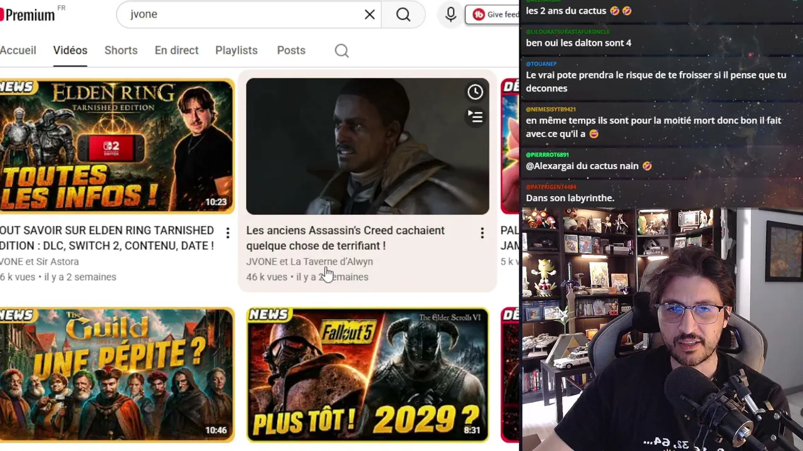Click chat username NEMESISYTB9421

tap(551, 109)
